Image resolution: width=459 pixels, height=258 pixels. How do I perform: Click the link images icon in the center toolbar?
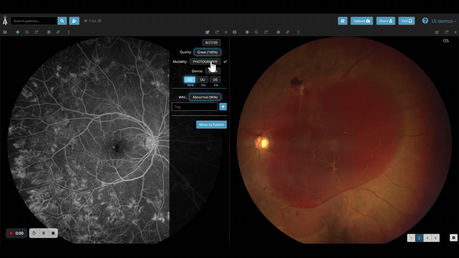(287, 32)
